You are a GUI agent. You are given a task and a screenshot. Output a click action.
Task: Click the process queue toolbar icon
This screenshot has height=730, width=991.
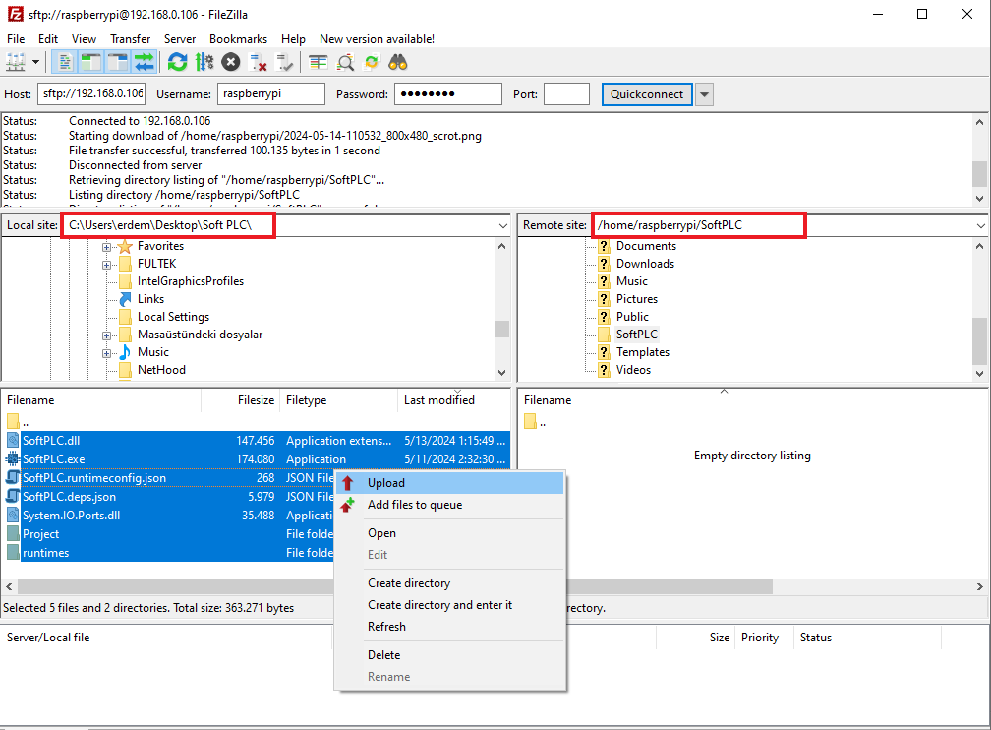click(x=204, y=63)
